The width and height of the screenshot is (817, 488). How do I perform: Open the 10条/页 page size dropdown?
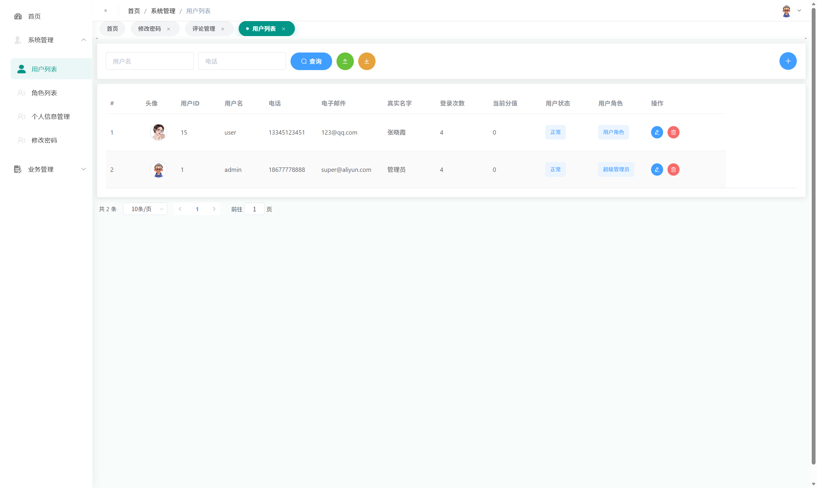pos(145,209)
